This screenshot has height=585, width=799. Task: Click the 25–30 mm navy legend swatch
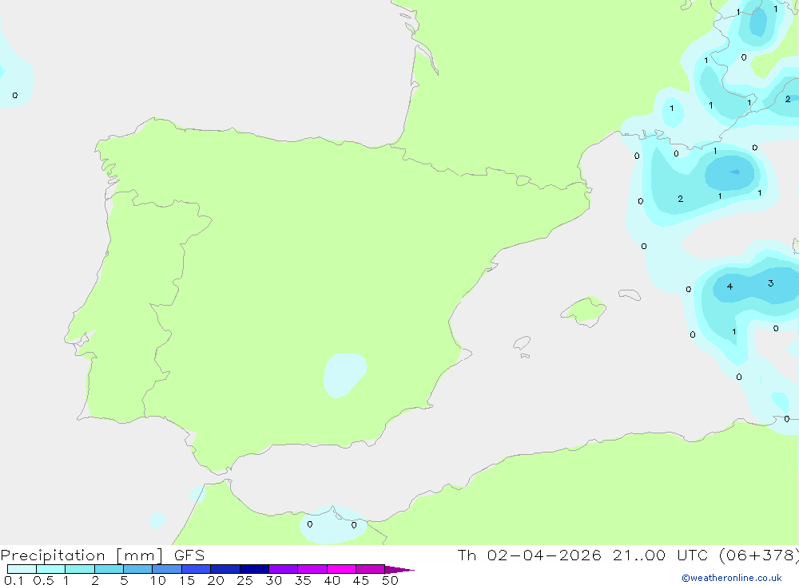(254, 569)
